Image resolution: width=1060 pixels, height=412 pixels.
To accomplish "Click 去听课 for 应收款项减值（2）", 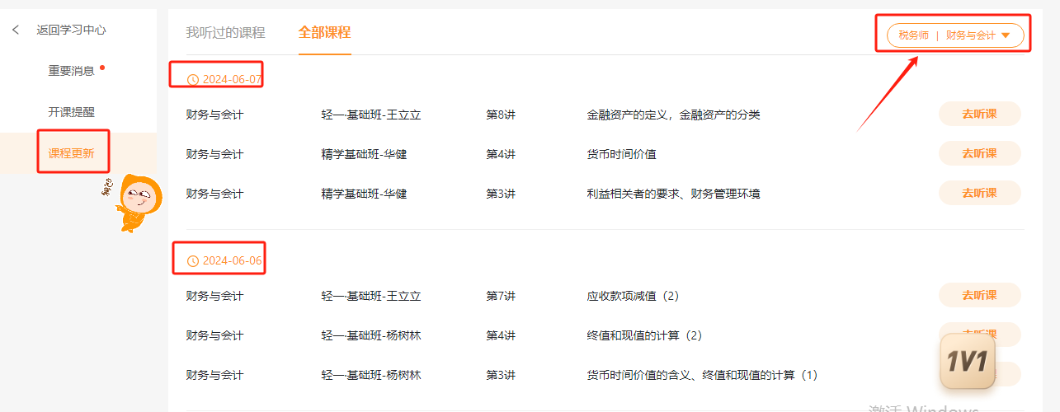I will pyautogui.click(x=979, y=296).
